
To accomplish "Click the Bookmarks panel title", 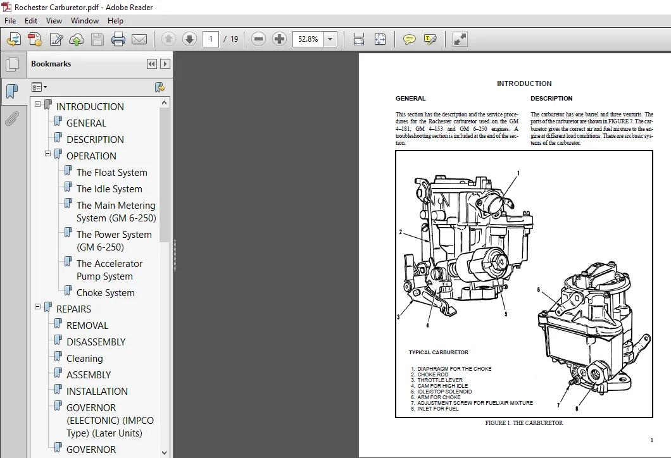I will pos(51,64).
